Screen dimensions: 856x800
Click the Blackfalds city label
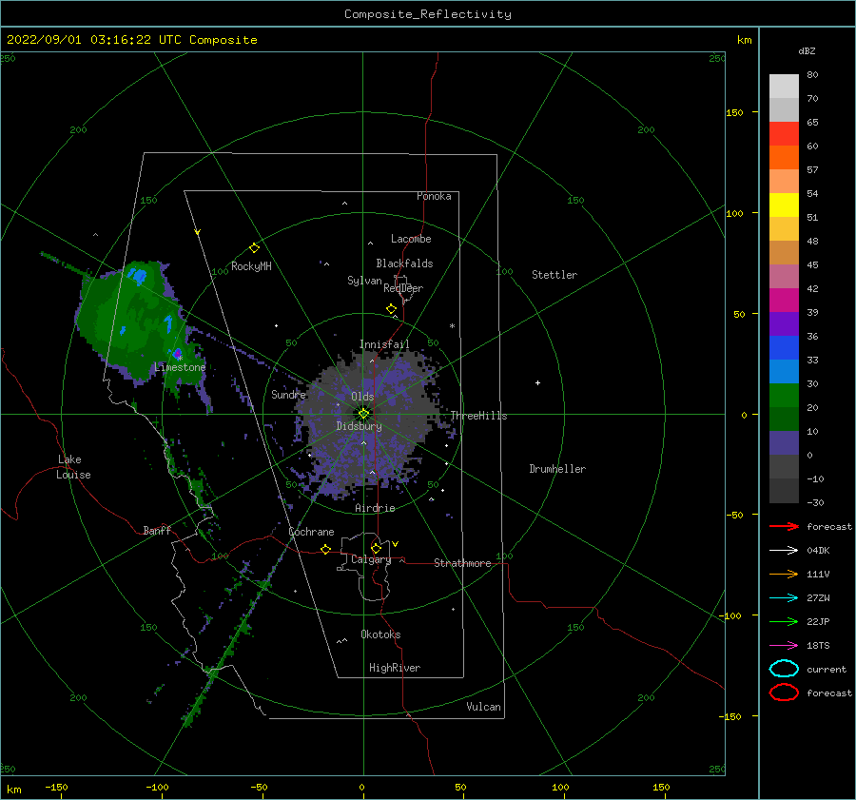point(404,263)
